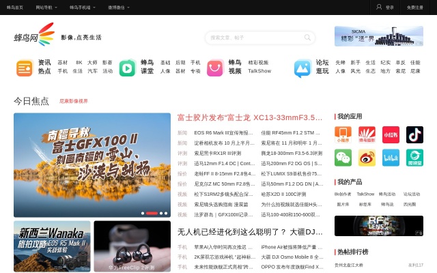The image size is (437, 273).
Task: Open the blue 论坛逛玩 forum icon
Action: tap(302, 68)
